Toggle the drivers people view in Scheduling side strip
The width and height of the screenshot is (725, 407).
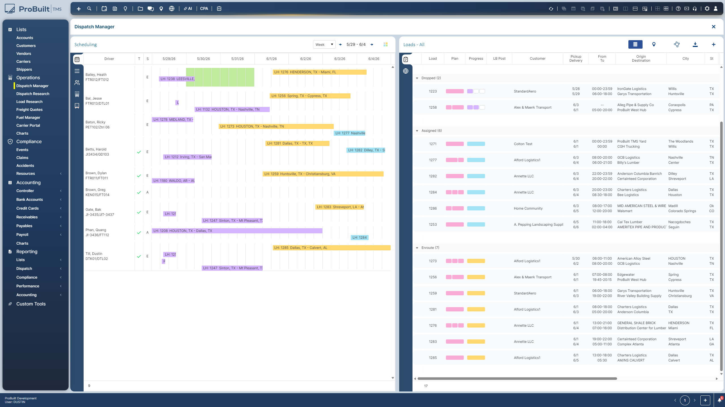[x=77, y=83]
